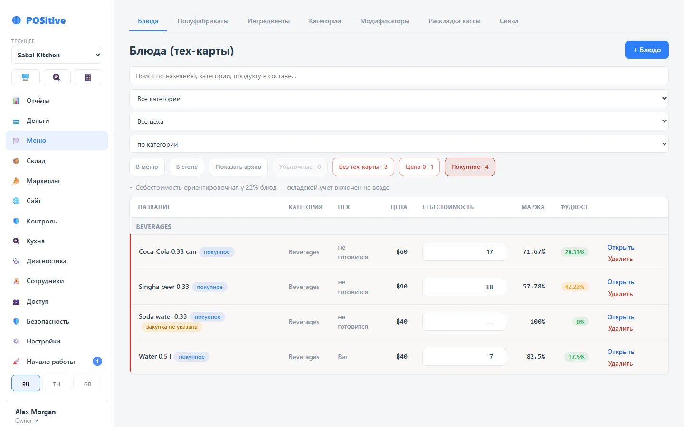Toggle the В меню filter
The height and width of the screenshot is (427, 684).
(147, 167)
